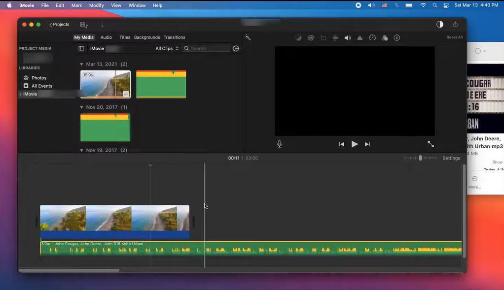Viewport: 504px width, 290px height.
Task: Click the Enhance magic wand icon
Action: [248, 37]
